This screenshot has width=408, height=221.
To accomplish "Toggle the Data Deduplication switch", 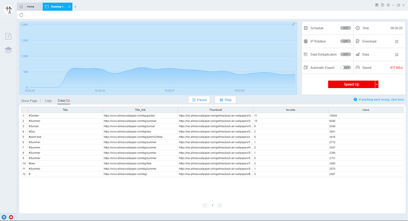I will click(346, 54).
